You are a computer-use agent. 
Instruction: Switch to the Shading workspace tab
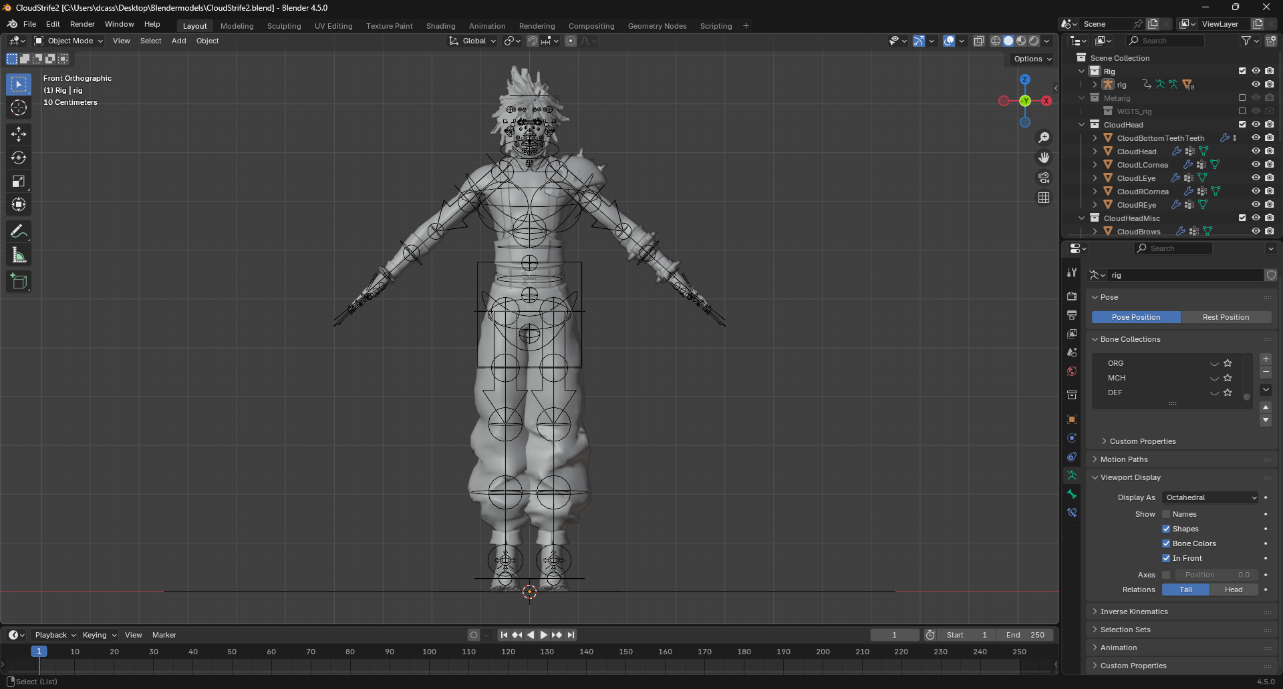point(440,26)
